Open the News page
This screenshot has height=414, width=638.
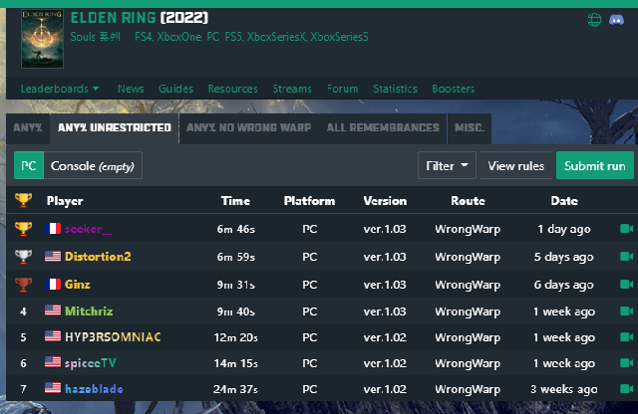click(x=131, y=89)
